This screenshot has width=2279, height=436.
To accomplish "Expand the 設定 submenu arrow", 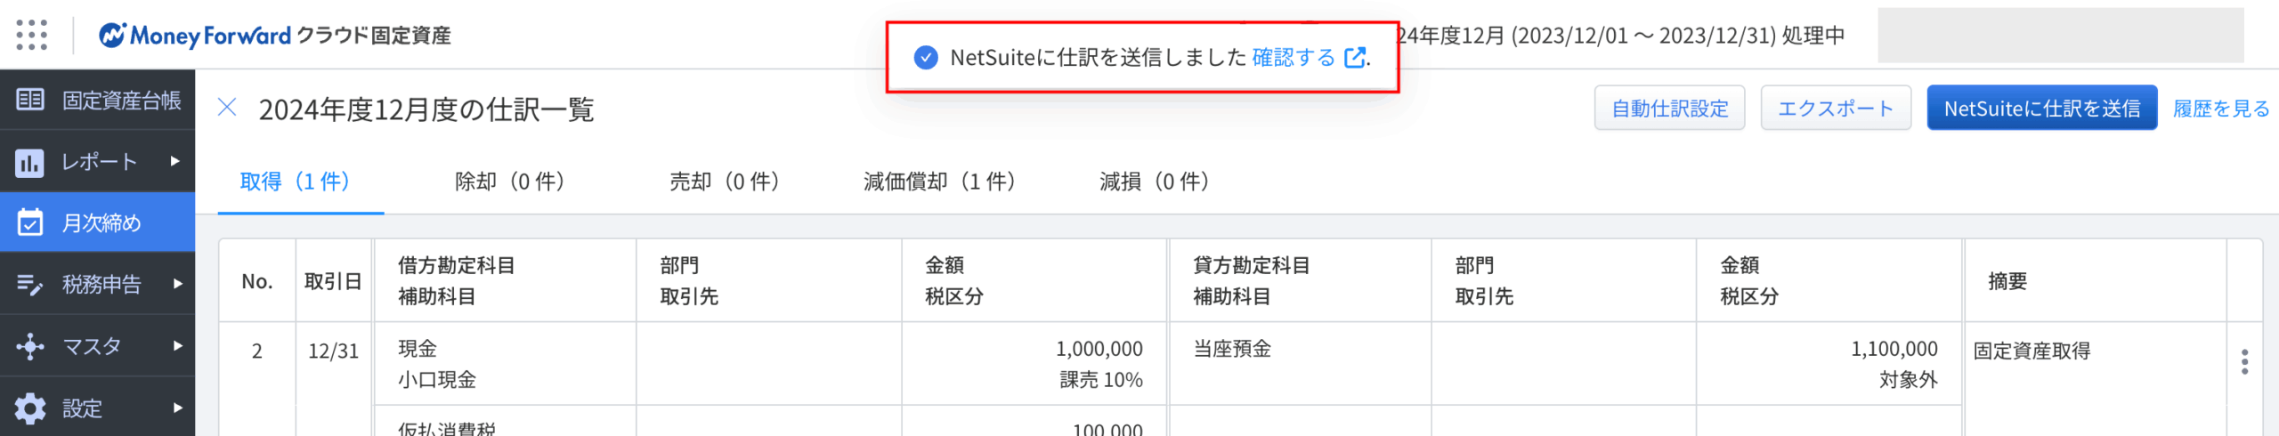I will coord(177,408).
